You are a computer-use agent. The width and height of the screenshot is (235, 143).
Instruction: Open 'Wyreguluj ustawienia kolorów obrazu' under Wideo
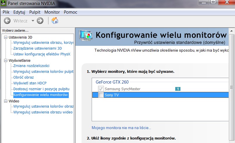43,106
